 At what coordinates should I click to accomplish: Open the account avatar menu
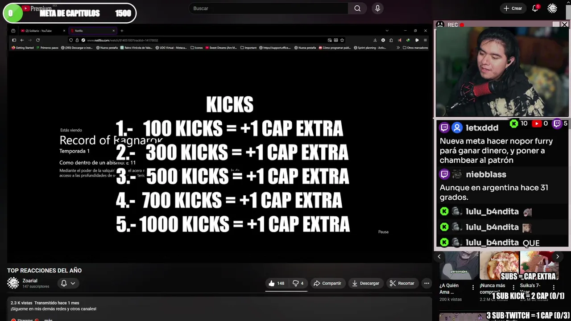[552, 8]
